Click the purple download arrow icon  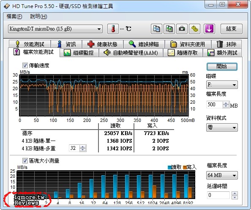click(x=209, y=29)
